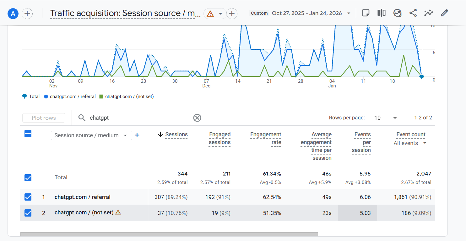
Task: Click the add comparison plus button
Action: pyautogui.click(x=232, y=13)
